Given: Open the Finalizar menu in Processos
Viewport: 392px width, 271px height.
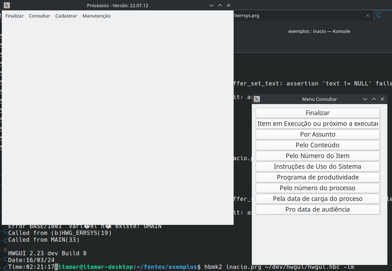Looking at the screenshot, I should point(15,16).
